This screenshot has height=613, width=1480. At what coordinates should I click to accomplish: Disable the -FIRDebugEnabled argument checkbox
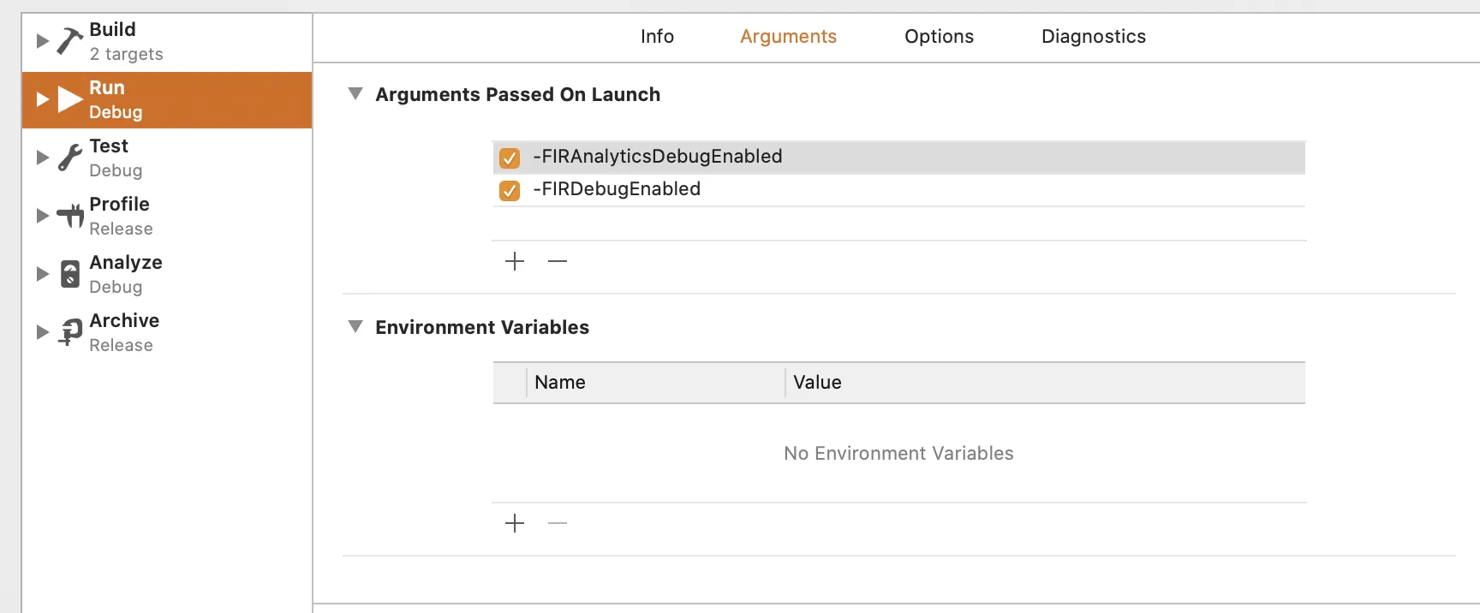tap(510, 190)
